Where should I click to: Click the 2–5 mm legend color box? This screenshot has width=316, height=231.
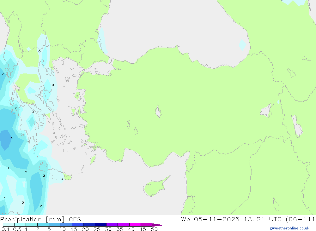pos(43,225)
